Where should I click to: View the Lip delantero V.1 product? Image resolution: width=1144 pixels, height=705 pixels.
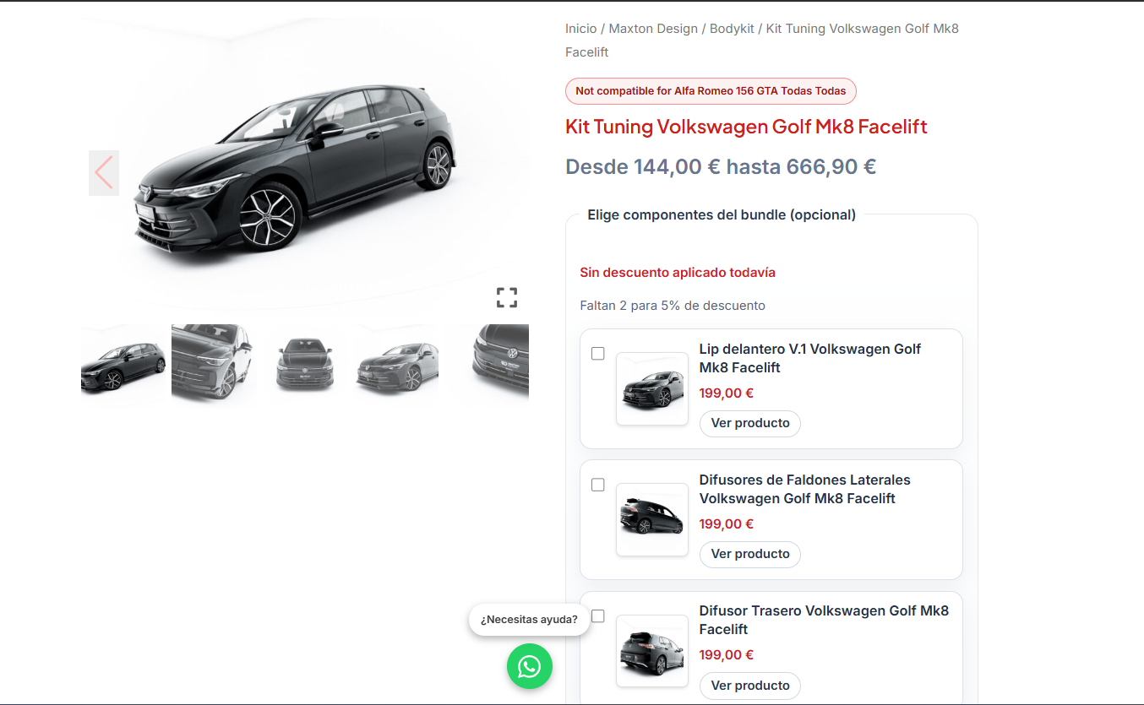click(x=749, y=423)
